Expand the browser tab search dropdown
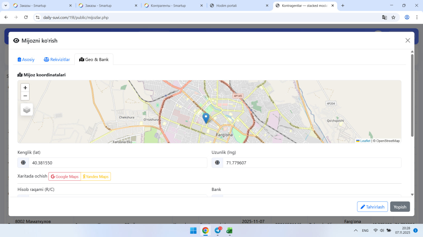 point(6,6)
